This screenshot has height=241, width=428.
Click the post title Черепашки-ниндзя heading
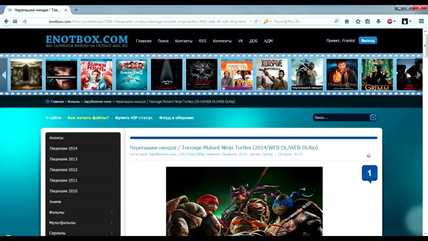(x=224, y=148)
